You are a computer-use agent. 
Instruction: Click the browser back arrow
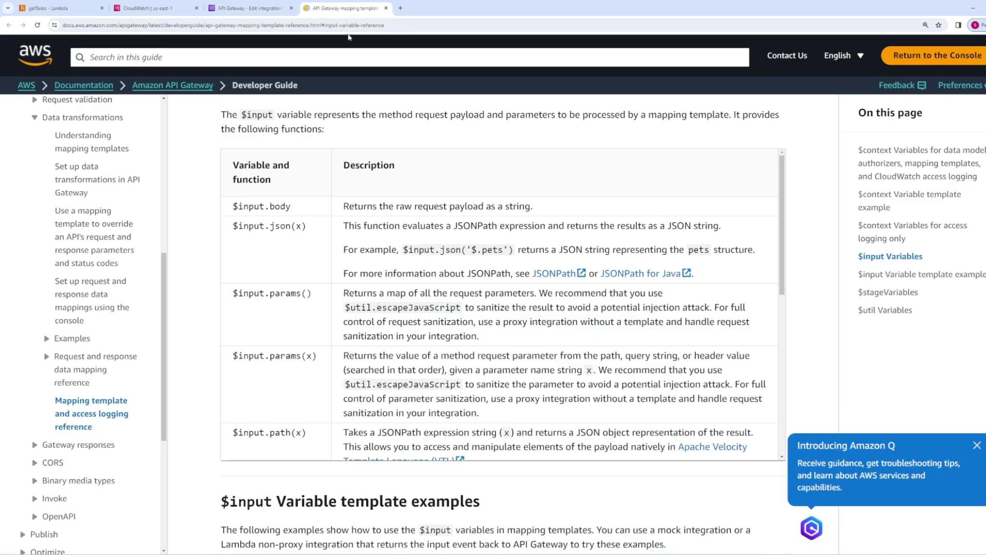[x=9, y=25]
